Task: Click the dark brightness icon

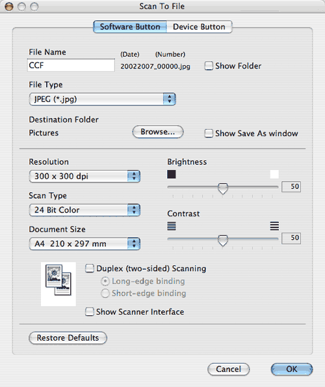Action: click(x=172, y=174)
